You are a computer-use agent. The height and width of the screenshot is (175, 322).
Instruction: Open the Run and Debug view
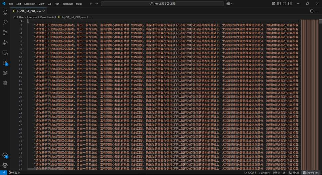tap(5, 43)
